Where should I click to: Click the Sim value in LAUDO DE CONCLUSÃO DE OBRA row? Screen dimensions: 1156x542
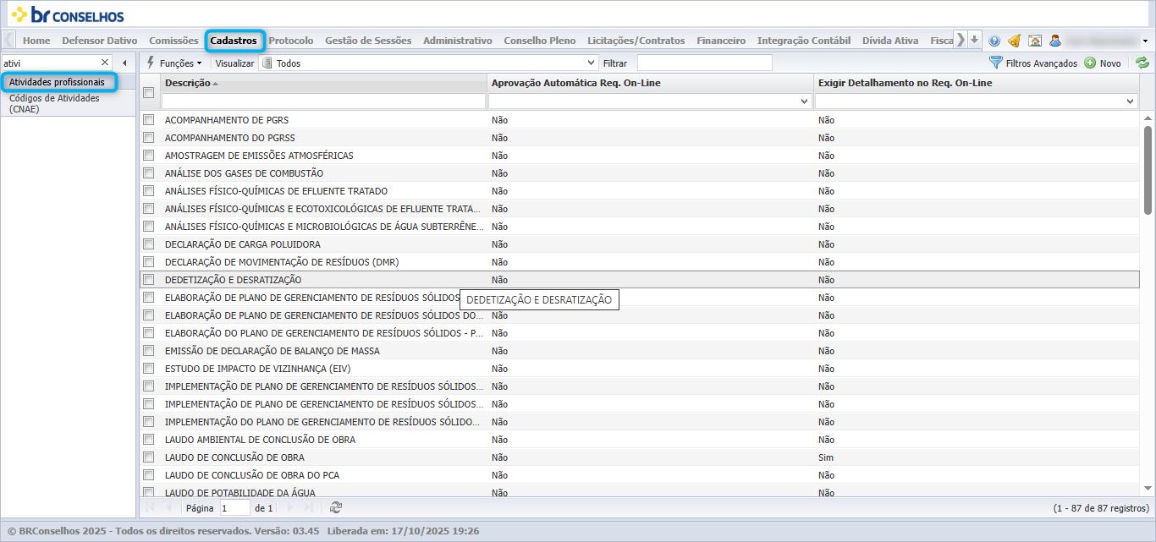pos(826,457)
